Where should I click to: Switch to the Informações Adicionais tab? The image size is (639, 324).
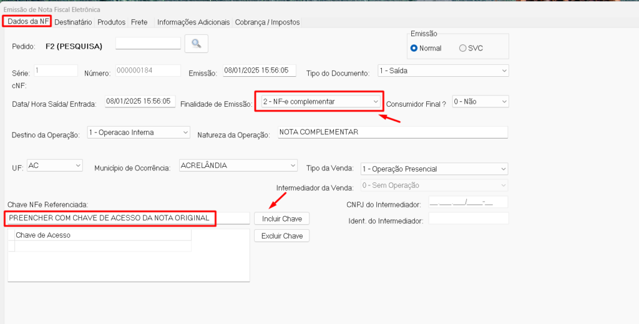[193, 22]
